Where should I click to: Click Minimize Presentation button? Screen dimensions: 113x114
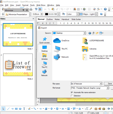click(16, 14)
